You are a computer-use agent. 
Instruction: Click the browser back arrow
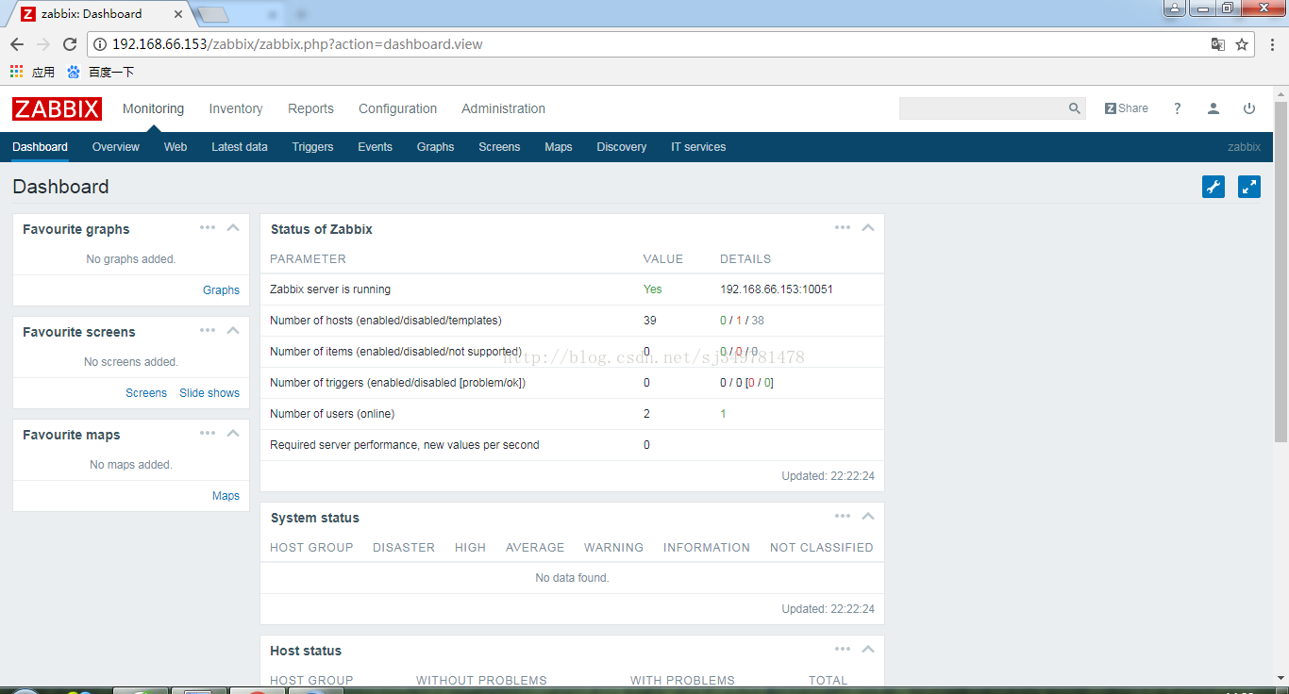click(17, 44)
